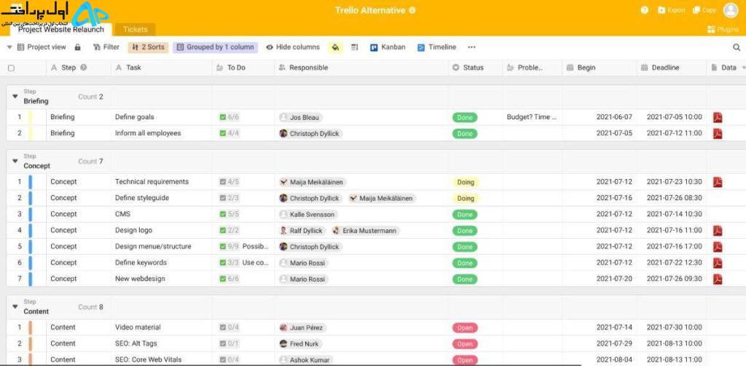The width and height of the screenshot is (746, 366).
Task: Click the Task column header
Action: coord(161,68)
